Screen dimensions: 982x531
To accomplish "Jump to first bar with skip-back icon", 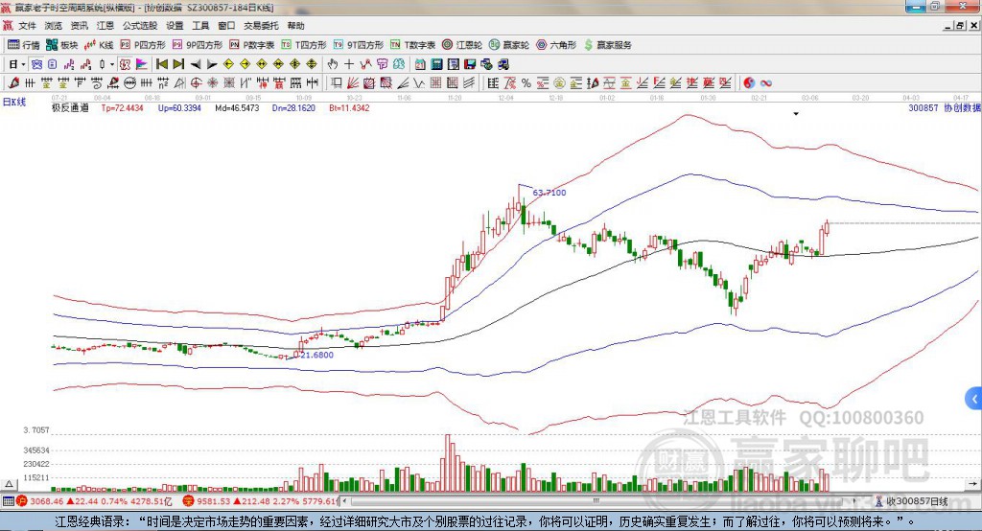I will tap(162, 64).
